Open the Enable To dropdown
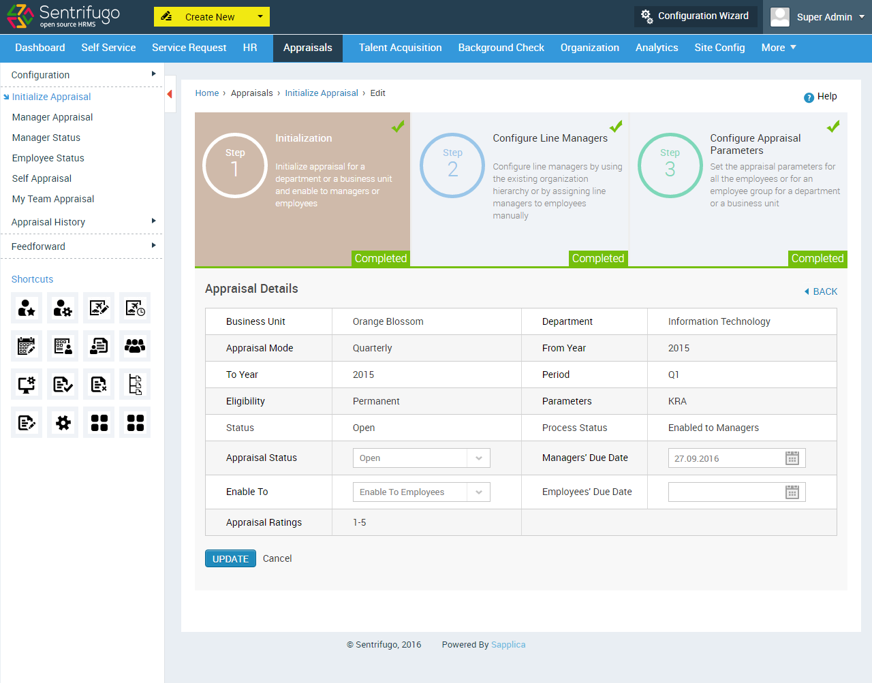 [421, 492]
